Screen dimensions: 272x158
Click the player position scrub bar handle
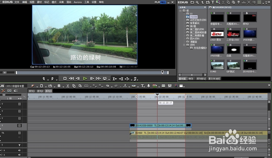pos(162,72)
